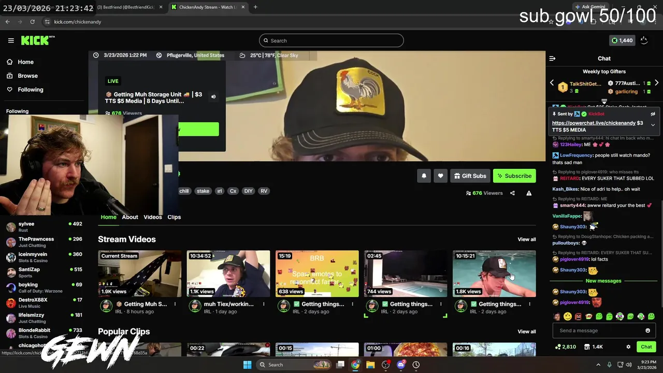Image resolution: width=663 pixels, height=373 pixels.
Task: Open Chrome from the taskbar
Action: 355,365
